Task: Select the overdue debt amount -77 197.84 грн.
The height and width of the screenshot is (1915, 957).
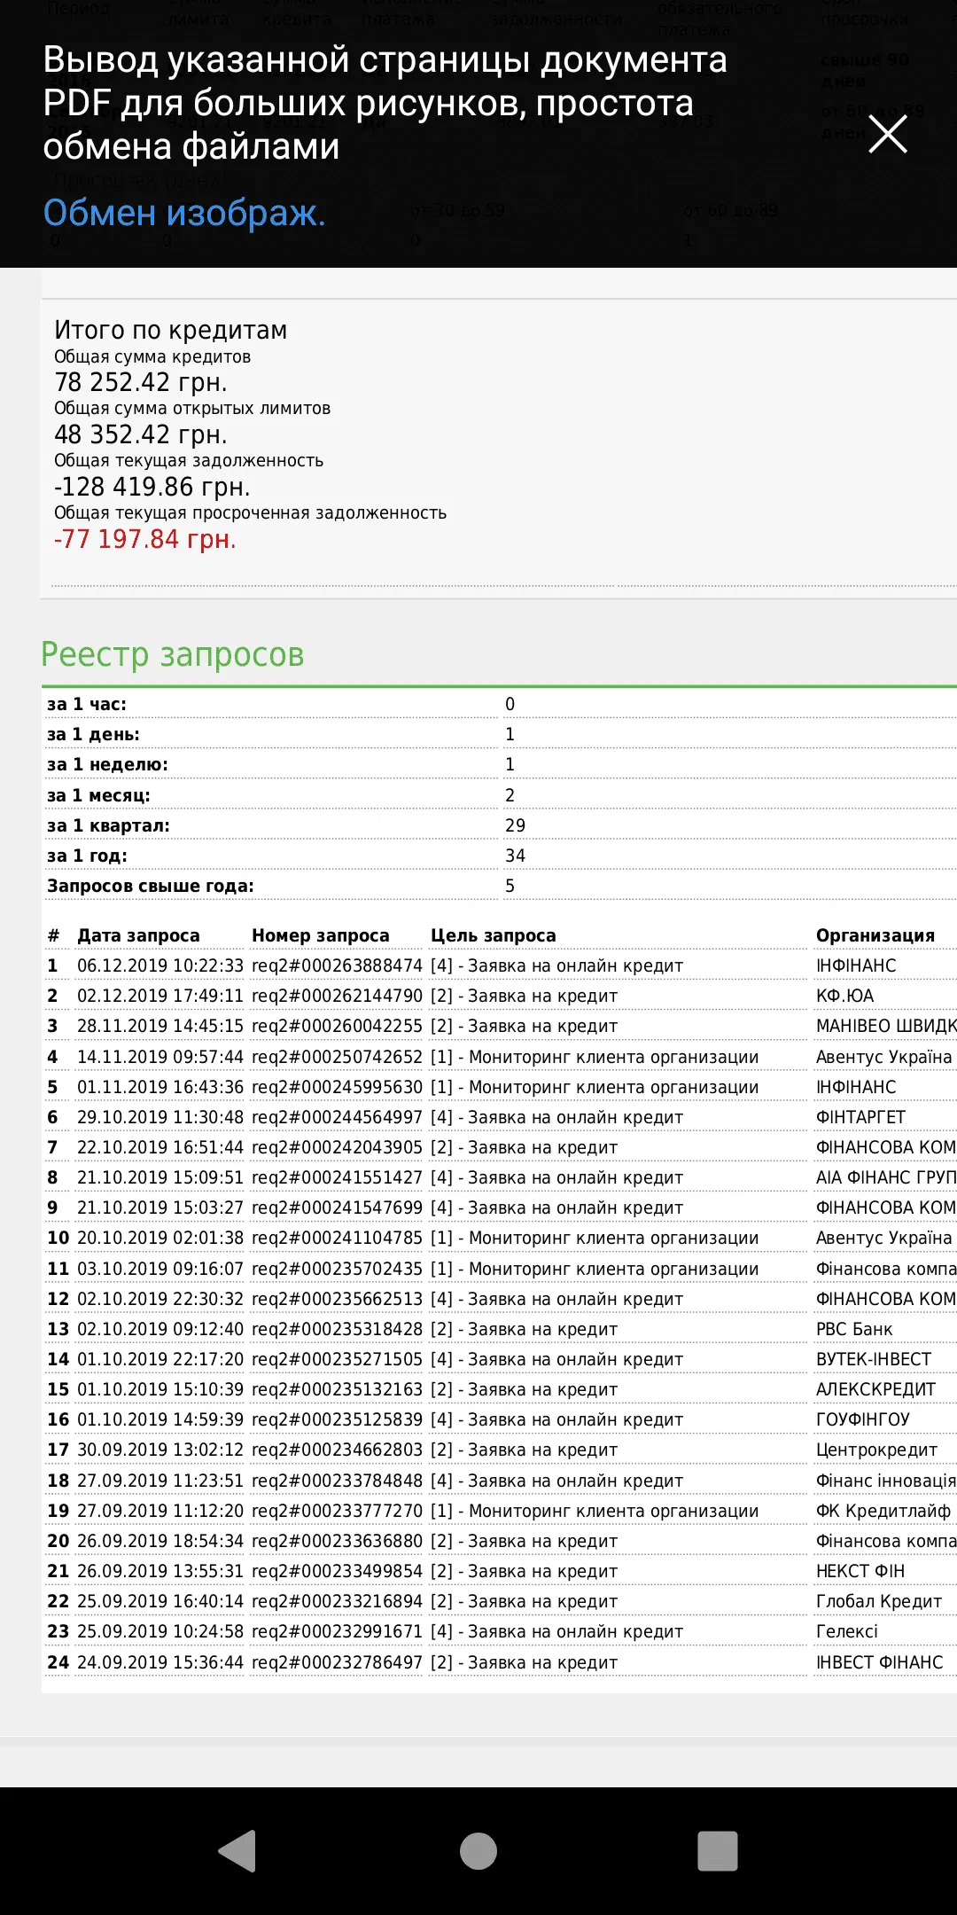Action: pos(145,539)
